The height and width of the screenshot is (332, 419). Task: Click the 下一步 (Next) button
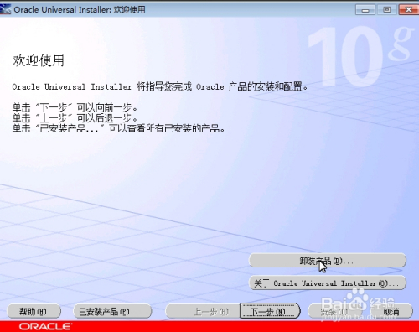click(x=270, y=311)
